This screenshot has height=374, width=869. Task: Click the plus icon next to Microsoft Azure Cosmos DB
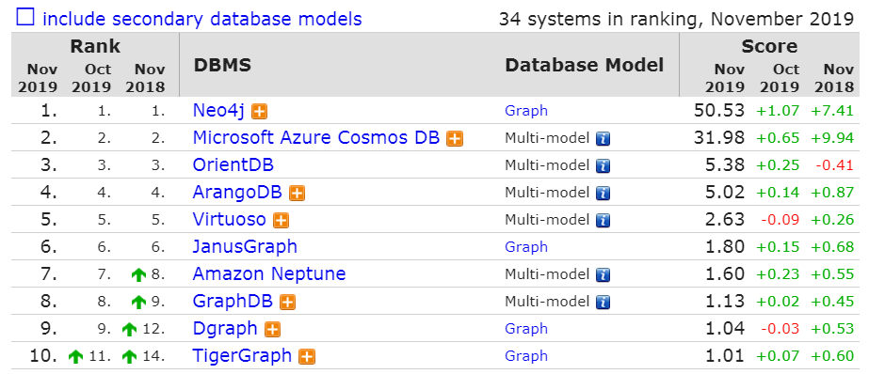click(x=455, y=139)
